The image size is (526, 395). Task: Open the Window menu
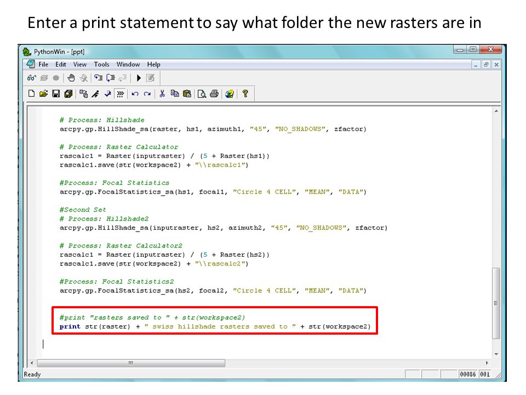pyautogui.click(x=128, y=64)
